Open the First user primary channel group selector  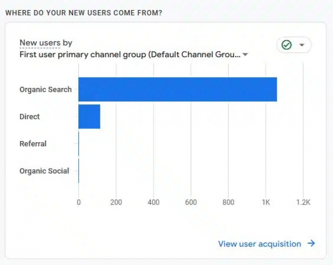[130, 54]
